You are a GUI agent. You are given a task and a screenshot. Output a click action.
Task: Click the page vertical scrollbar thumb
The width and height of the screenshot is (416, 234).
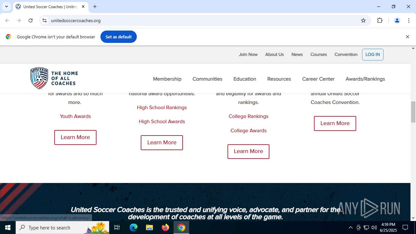413,112
